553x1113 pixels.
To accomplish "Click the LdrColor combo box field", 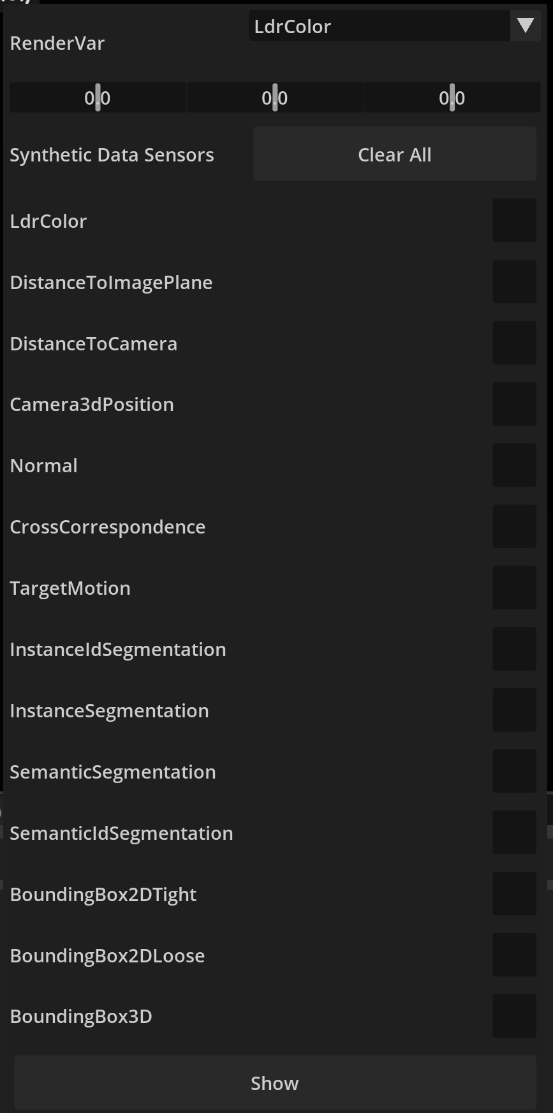I will point(379,26).
